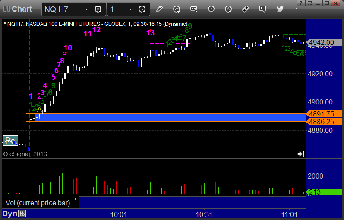Viewport: 344px width, 220px height.
Task: Jump to the latest bar arrow icon
Action: click(x=301, y=154)
